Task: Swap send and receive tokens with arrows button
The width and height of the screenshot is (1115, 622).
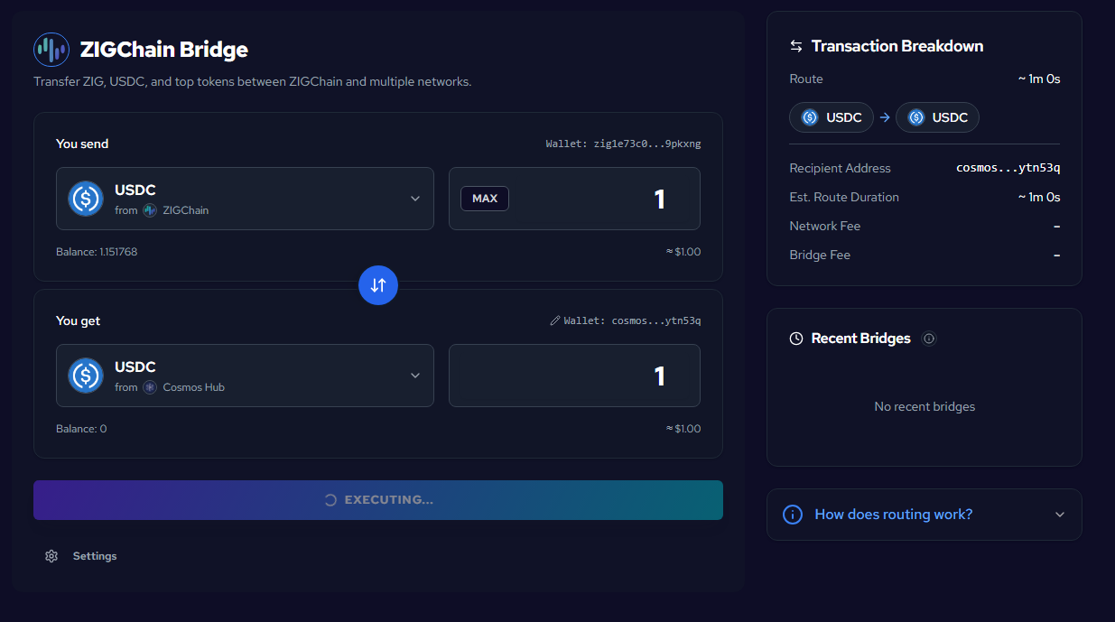Action: (378, 285)
